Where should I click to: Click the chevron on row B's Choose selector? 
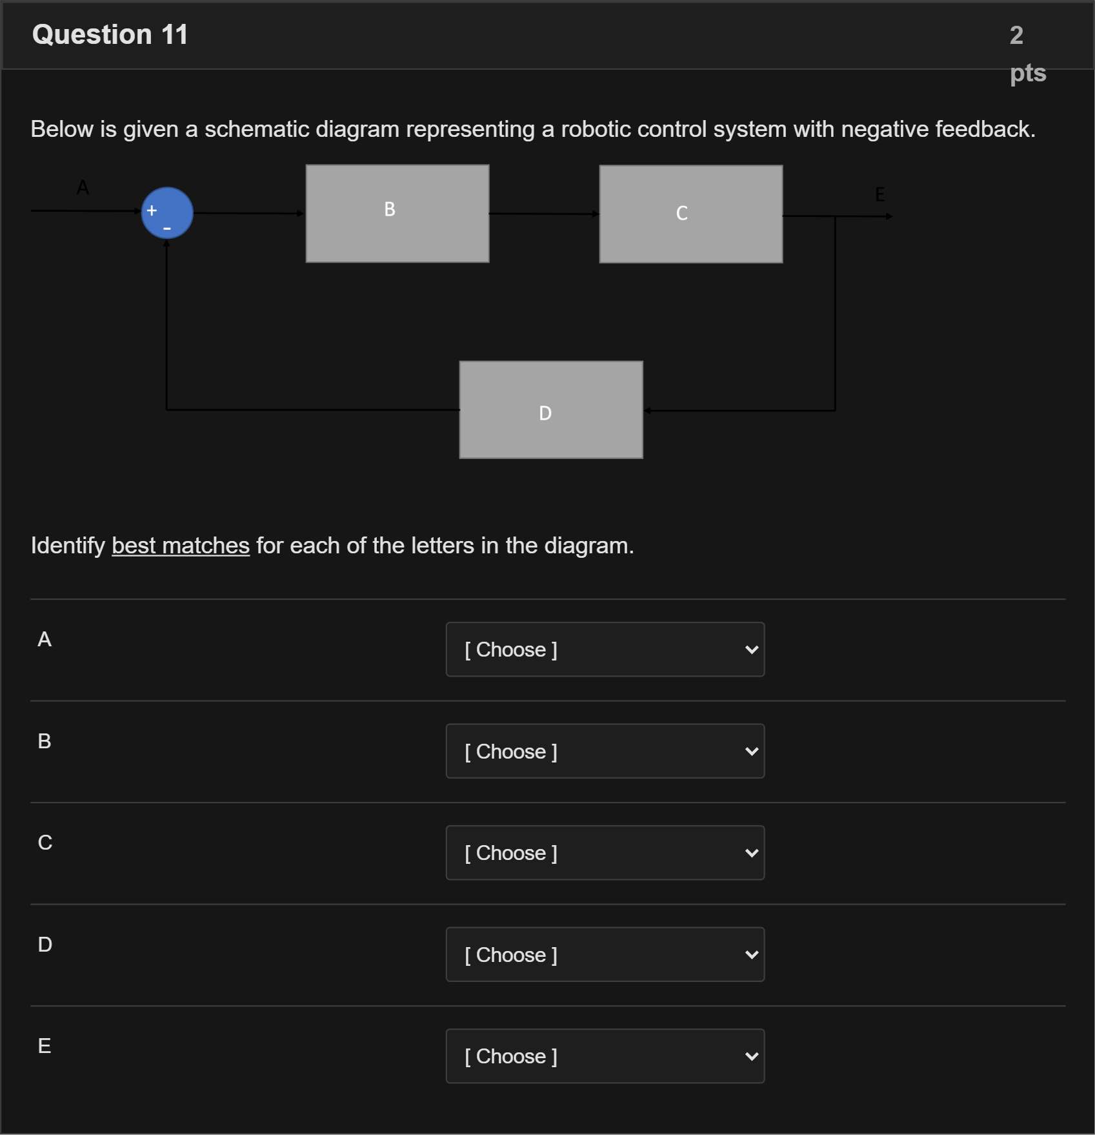[750, 751]
